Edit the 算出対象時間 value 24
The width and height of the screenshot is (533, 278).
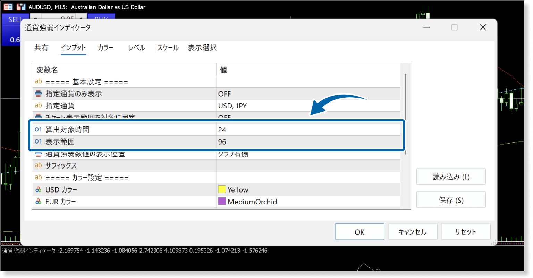[307, 130]
